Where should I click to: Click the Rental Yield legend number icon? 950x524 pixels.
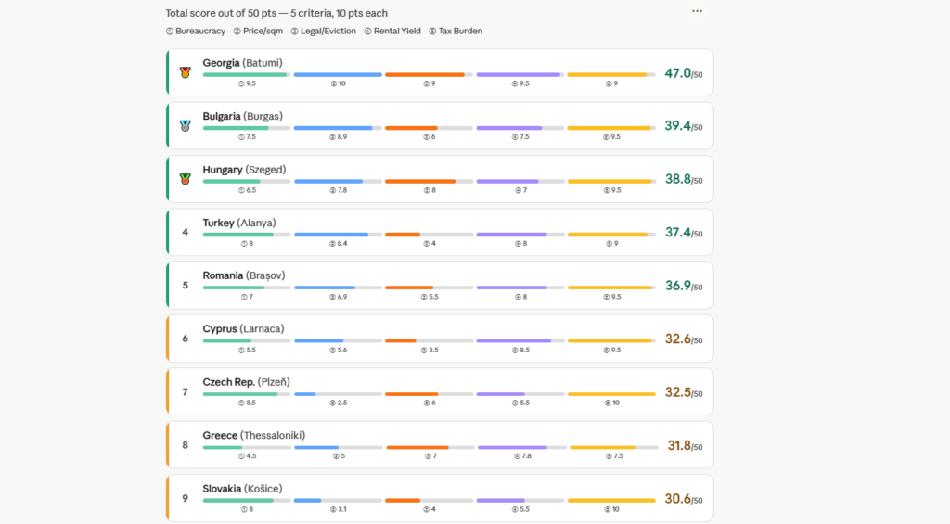(367, 31)
